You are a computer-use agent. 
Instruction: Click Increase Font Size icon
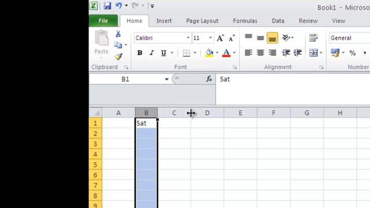point(220,38)
